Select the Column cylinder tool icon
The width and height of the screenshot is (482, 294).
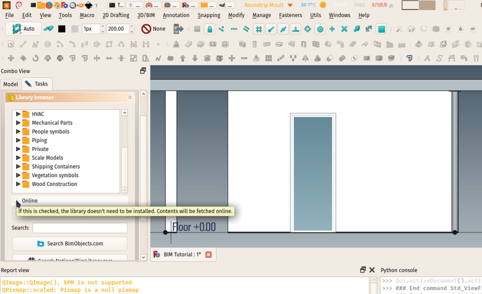[x=255, y=44]
